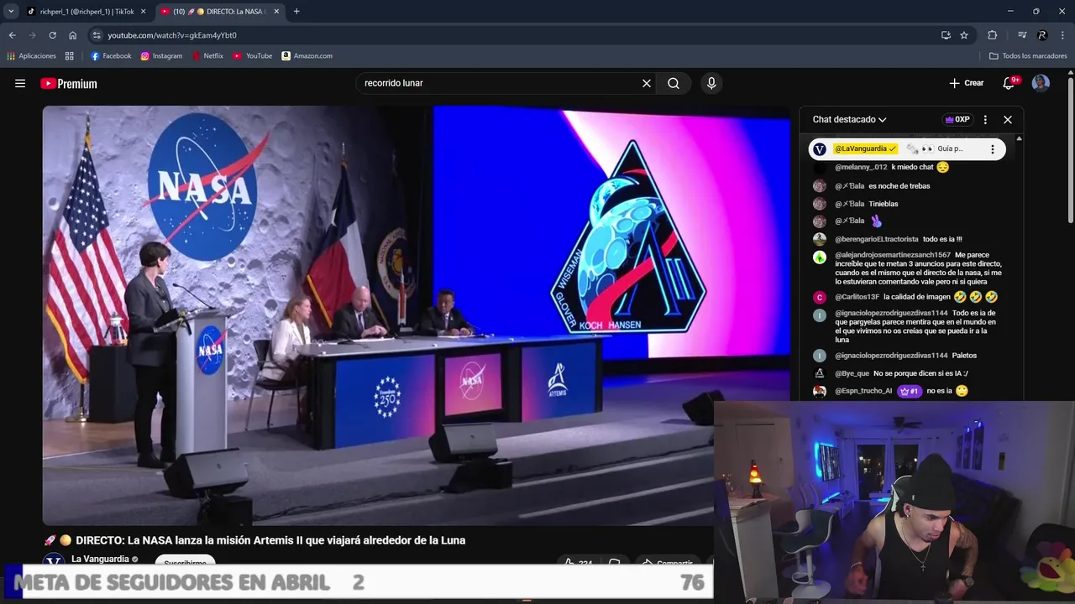Click the green avatar of @alejandrojosemartinezsanch1567
Image resolution: width=1075 pixels, height=604 pixels.
coord(820,258)
